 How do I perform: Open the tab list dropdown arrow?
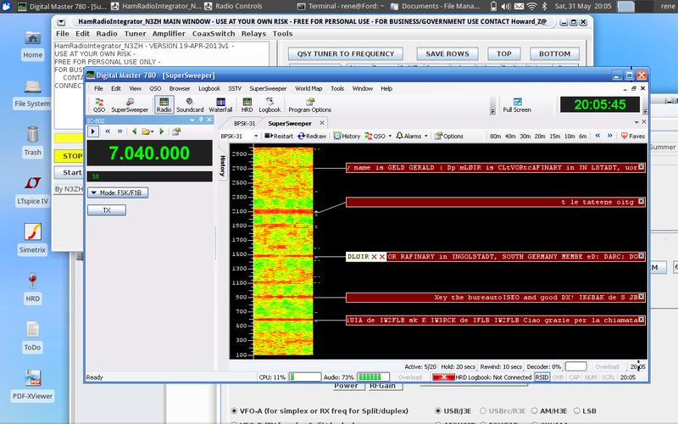pyautogui.click(x=636, y=122)
